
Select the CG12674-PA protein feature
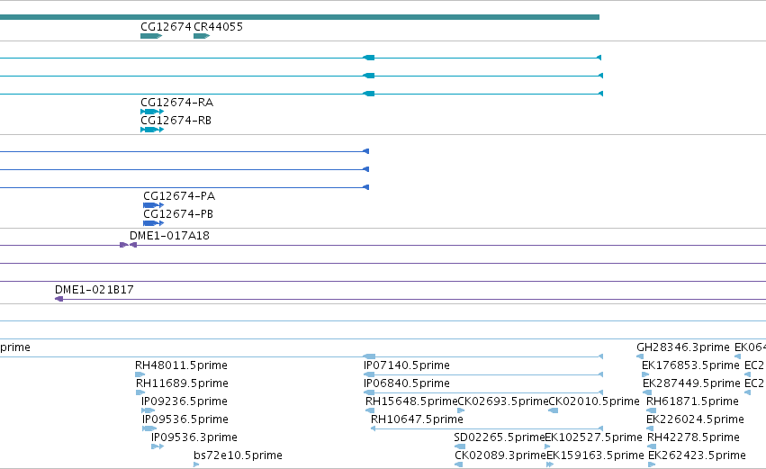click(x=153, y=205)
